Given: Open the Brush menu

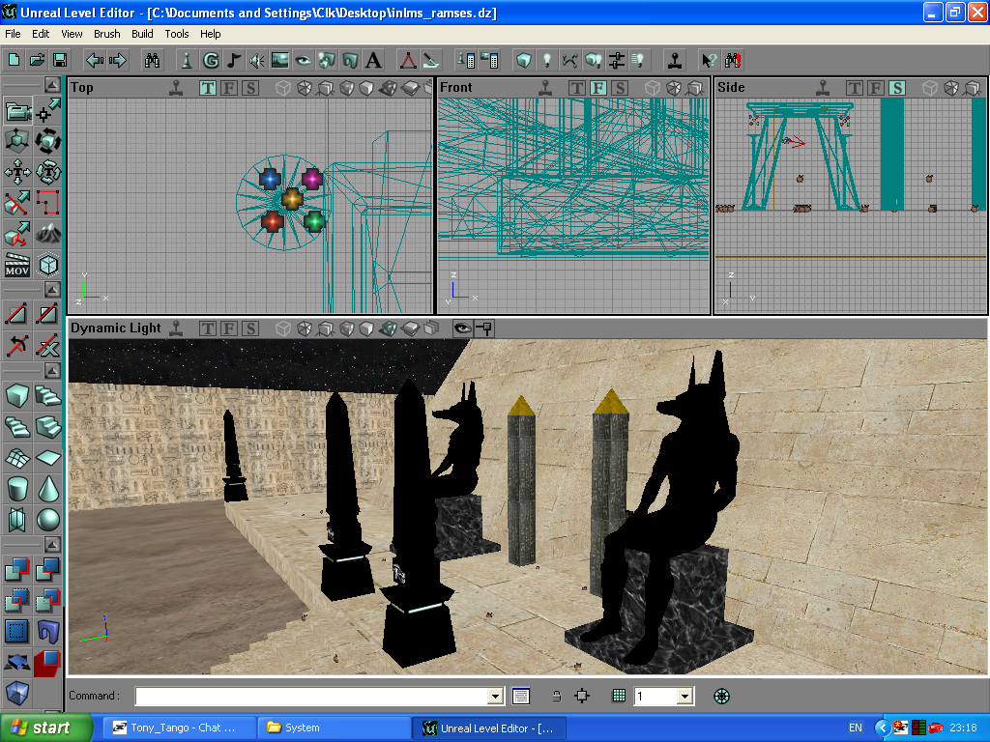Looking at the screenshot, I should (107, 34).
